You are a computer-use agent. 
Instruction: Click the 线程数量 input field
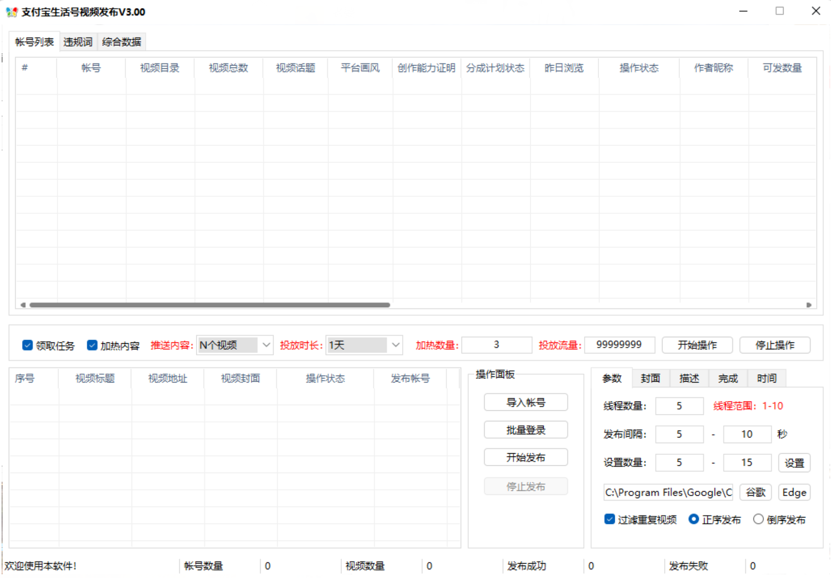[679, 406]
